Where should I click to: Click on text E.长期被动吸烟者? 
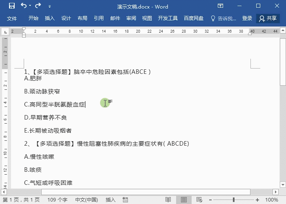pyautogui.click(x=48, y=131)
